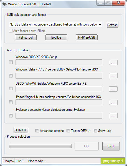Enable Advanced options checkbox
This screenshot has width=127, height=166.
point(37,131)
